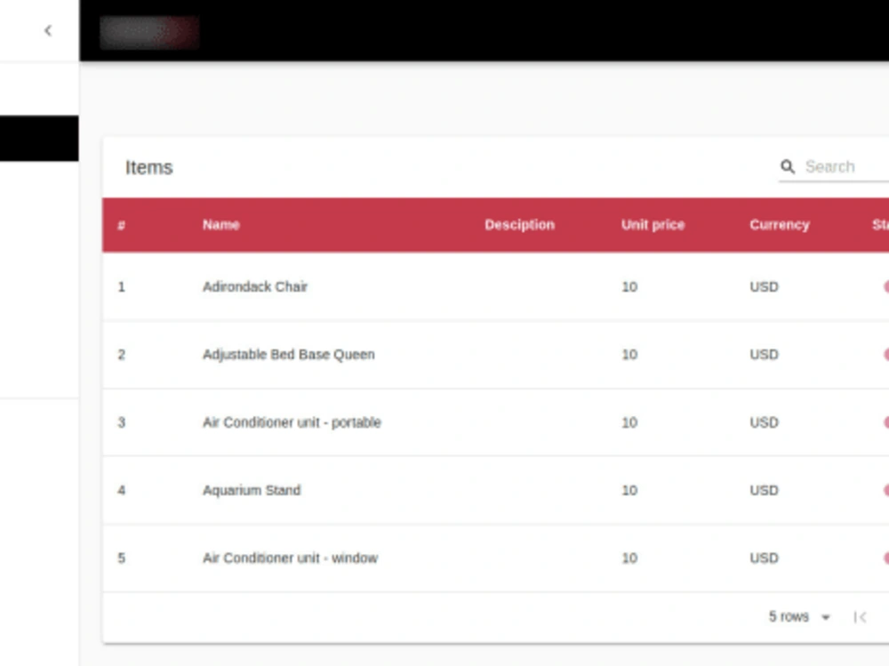
Task: Click the Items table title
Action: (148, 167)
